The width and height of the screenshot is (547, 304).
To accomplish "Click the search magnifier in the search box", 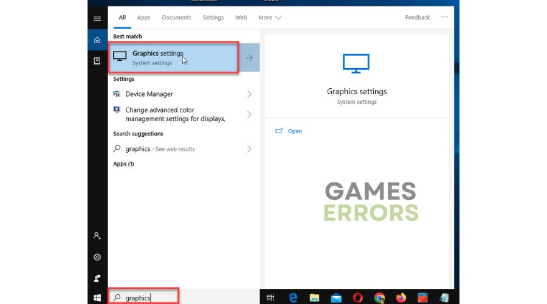I will (117, 297).
